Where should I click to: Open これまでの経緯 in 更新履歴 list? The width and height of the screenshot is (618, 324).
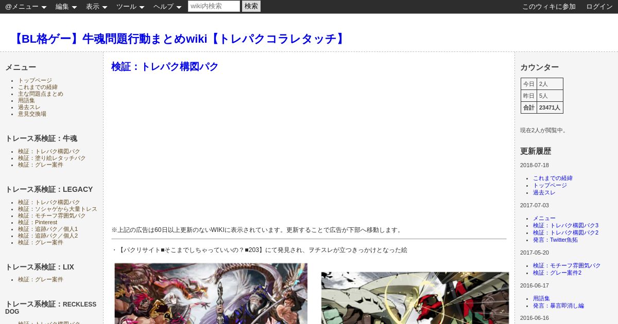[553, 178]
